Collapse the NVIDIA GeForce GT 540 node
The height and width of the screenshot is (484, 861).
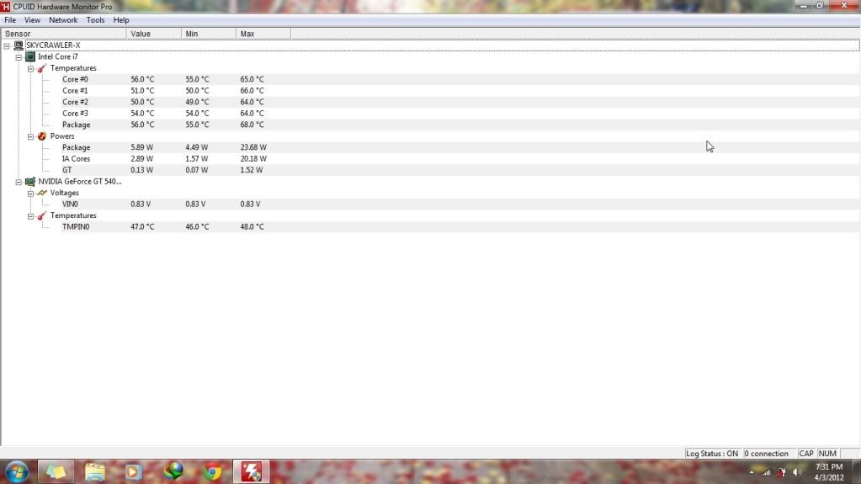[x=19, y=182]
